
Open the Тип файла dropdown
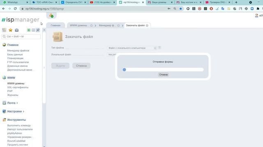(132, 48)
